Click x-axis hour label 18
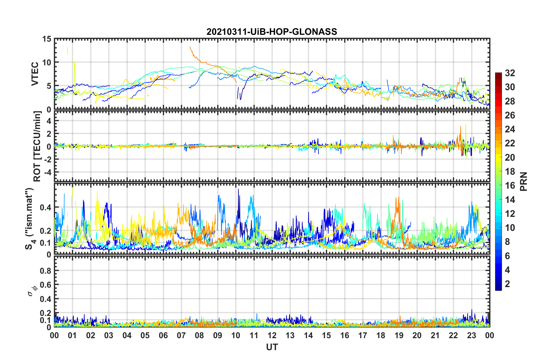This screenshot has width=544, height=363. [381, 335]
